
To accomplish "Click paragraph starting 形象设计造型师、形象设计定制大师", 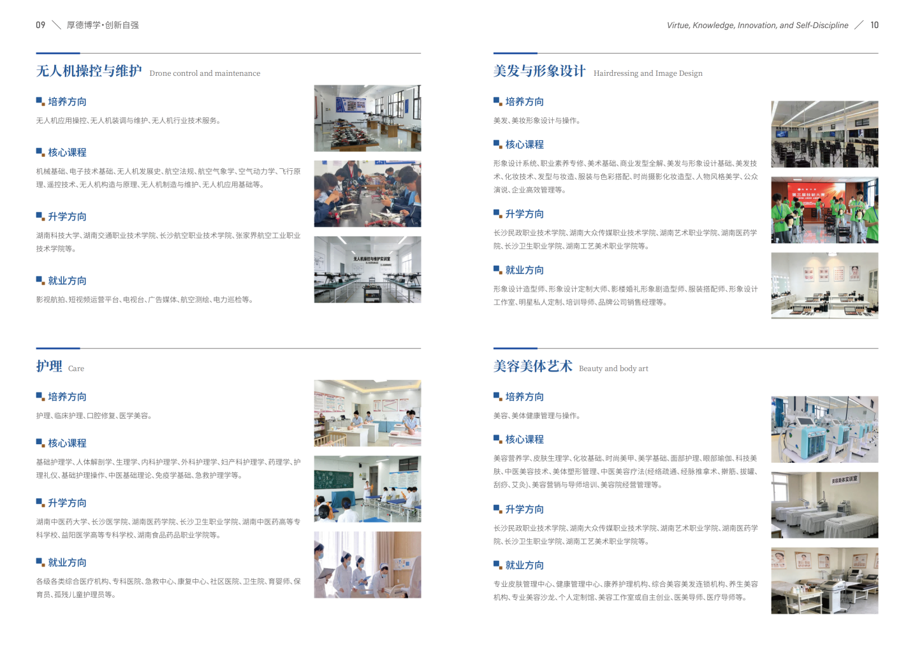I will 626,296.
